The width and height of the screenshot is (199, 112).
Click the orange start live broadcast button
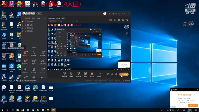[x=124, y=74]
